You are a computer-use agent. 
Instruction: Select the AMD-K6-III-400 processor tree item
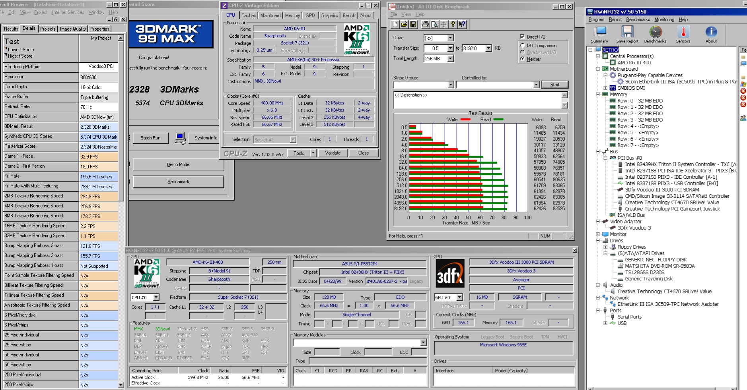coord(634,63)
